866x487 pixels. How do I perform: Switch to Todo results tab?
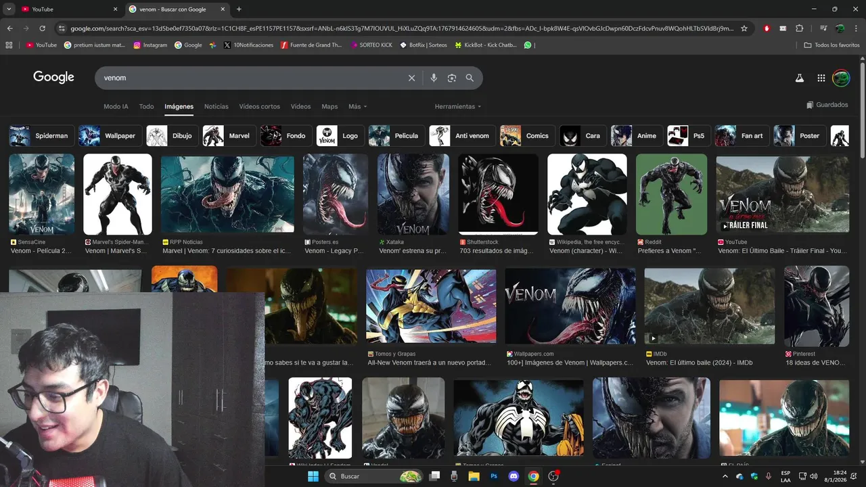pos(146,106)
